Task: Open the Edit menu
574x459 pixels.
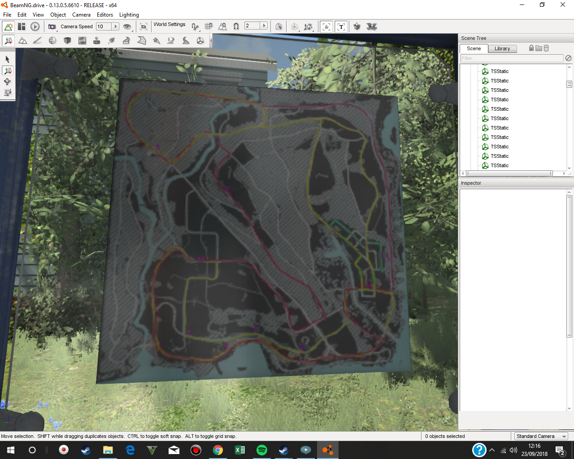Action: pyautogui.click(x=22, y=15)
